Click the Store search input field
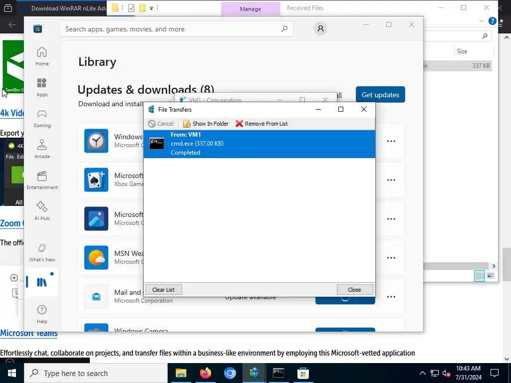Viewport: 511px width, 383px height. click(x=176, y=29)
